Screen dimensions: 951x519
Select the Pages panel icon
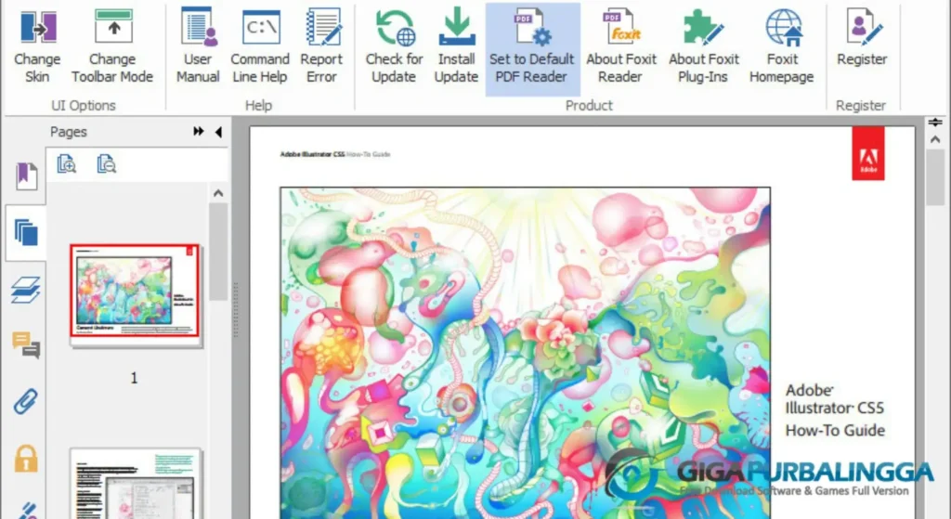click(x=26, y=233)
